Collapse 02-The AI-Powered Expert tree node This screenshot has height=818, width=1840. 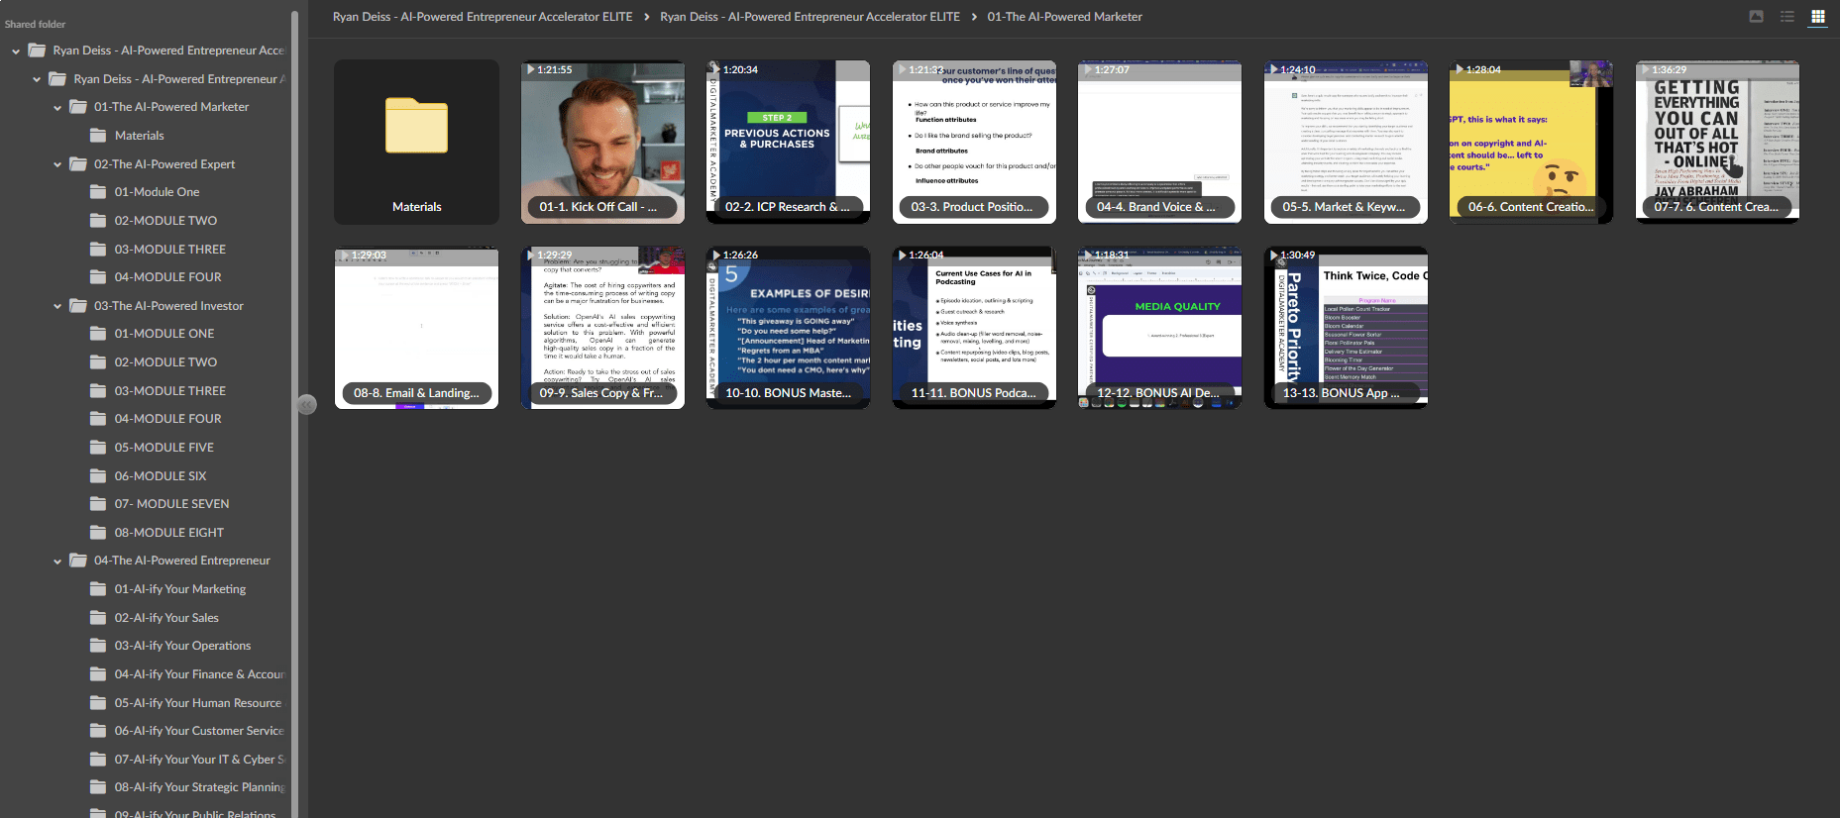pyautogui.click(x=57, y=164)
